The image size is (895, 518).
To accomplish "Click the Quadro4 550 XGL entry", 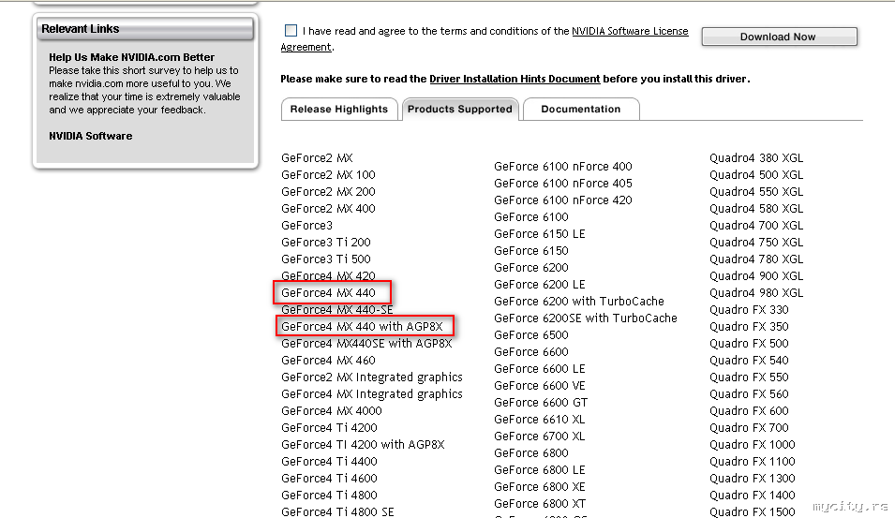I will coord(756,192).
